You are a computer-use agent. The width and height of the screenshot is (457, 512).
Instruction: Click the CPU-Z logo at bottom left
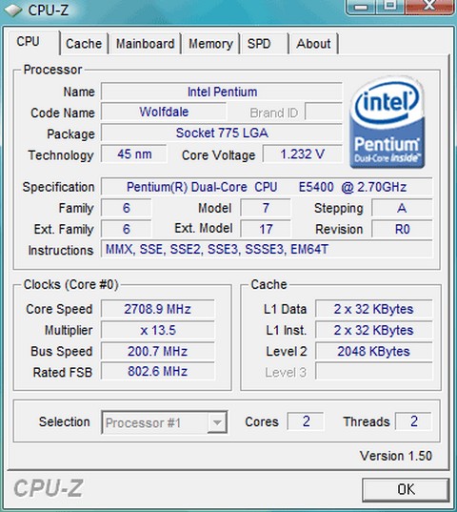point(49,488)
